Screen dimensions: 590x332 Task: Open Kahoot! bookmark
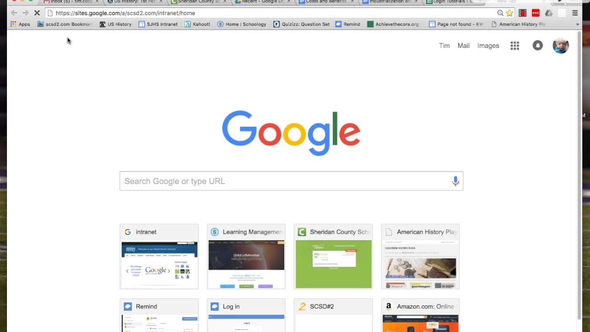coord(197,24)
